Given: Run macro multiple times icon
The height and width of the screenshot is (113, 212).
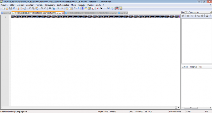Looking at the screenshot, I should (x=109, y=8).
